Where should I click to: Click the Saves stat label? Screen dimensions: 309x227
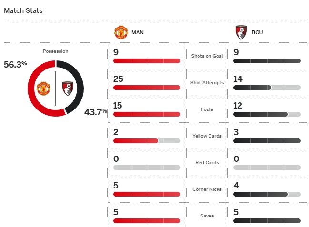click(x=207, y=216)
